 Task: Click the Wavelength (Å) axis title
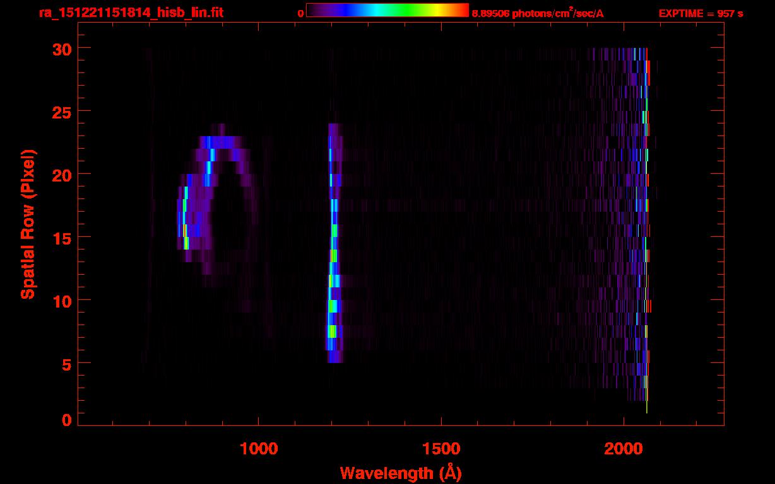pos(401,473)
